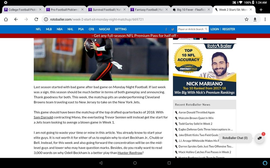270x168 pixels.
Task: Switch to the Pro Football Pick'em tab
Action: coord(65,10)
